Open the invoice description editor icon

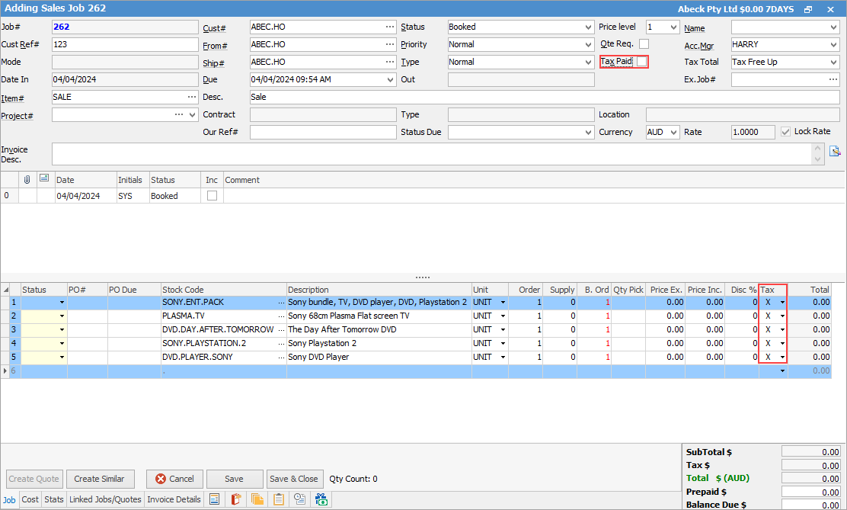point(834,150)
